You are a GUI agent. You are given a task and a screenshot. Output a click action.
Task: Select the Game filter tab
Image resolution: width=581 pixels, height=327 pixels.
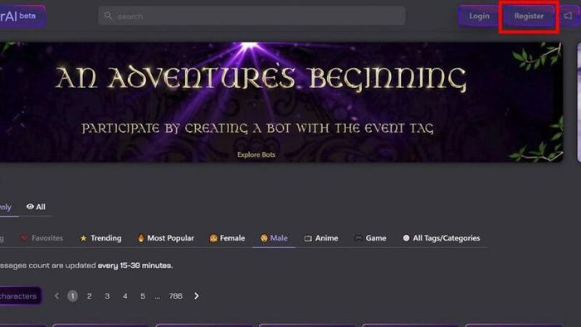(x=370, y=238)
